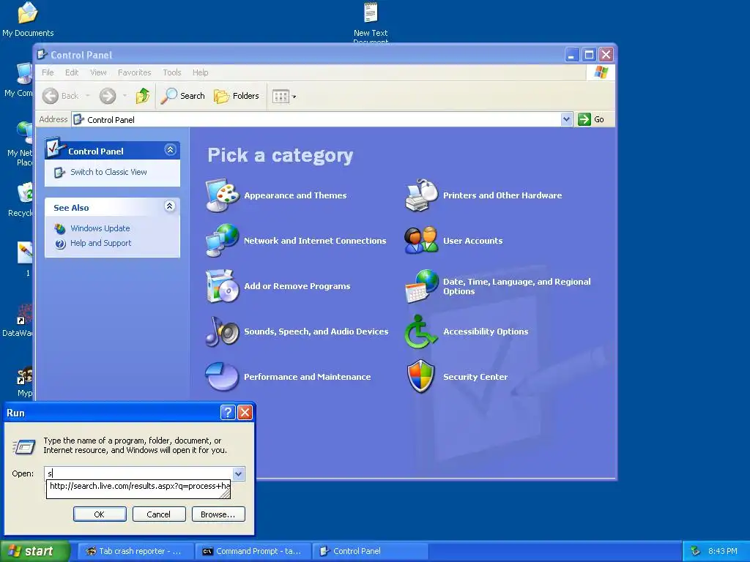Maximize the Control Panel window
The height and width of the screenshot is (562, 750).
pyautogui.click(x=590, y=54)
